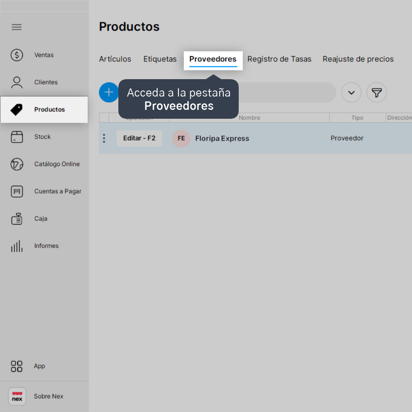Open Cuentas a Pagar section
The height and width of the screenshot is (412, 412).
(58, 191)
